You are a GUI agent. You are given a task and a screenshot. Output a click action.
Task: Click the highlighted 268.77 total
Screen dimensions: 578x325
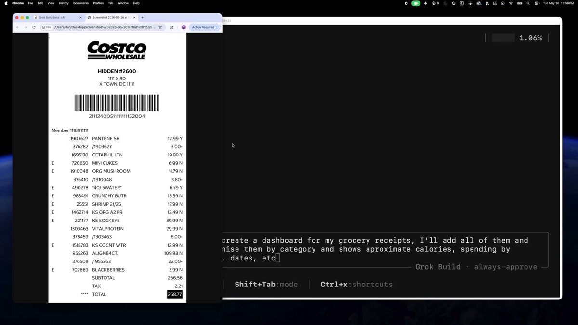pyautogui.click(x=175, y=294)
